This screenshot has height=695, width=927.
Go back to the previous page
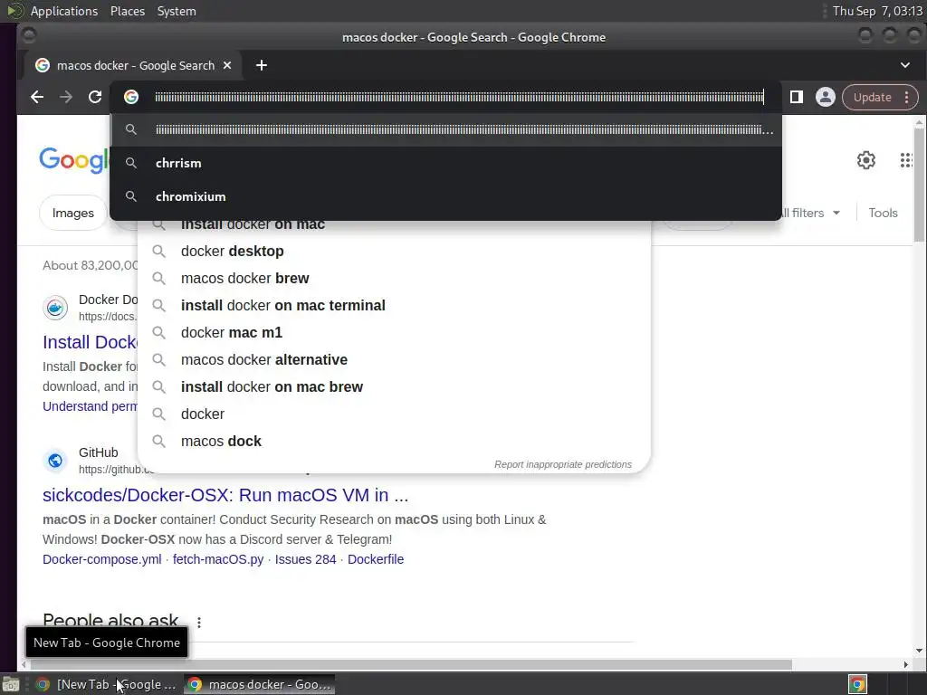pyautogui.click(x=37, y=97)
